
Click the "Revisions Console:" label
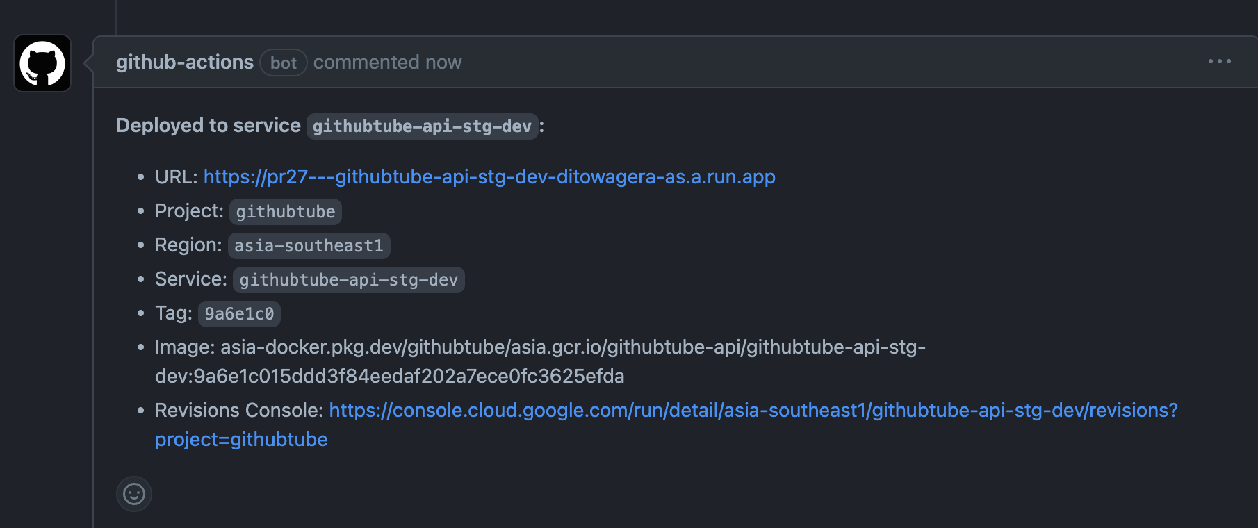[x=238, y=411]
